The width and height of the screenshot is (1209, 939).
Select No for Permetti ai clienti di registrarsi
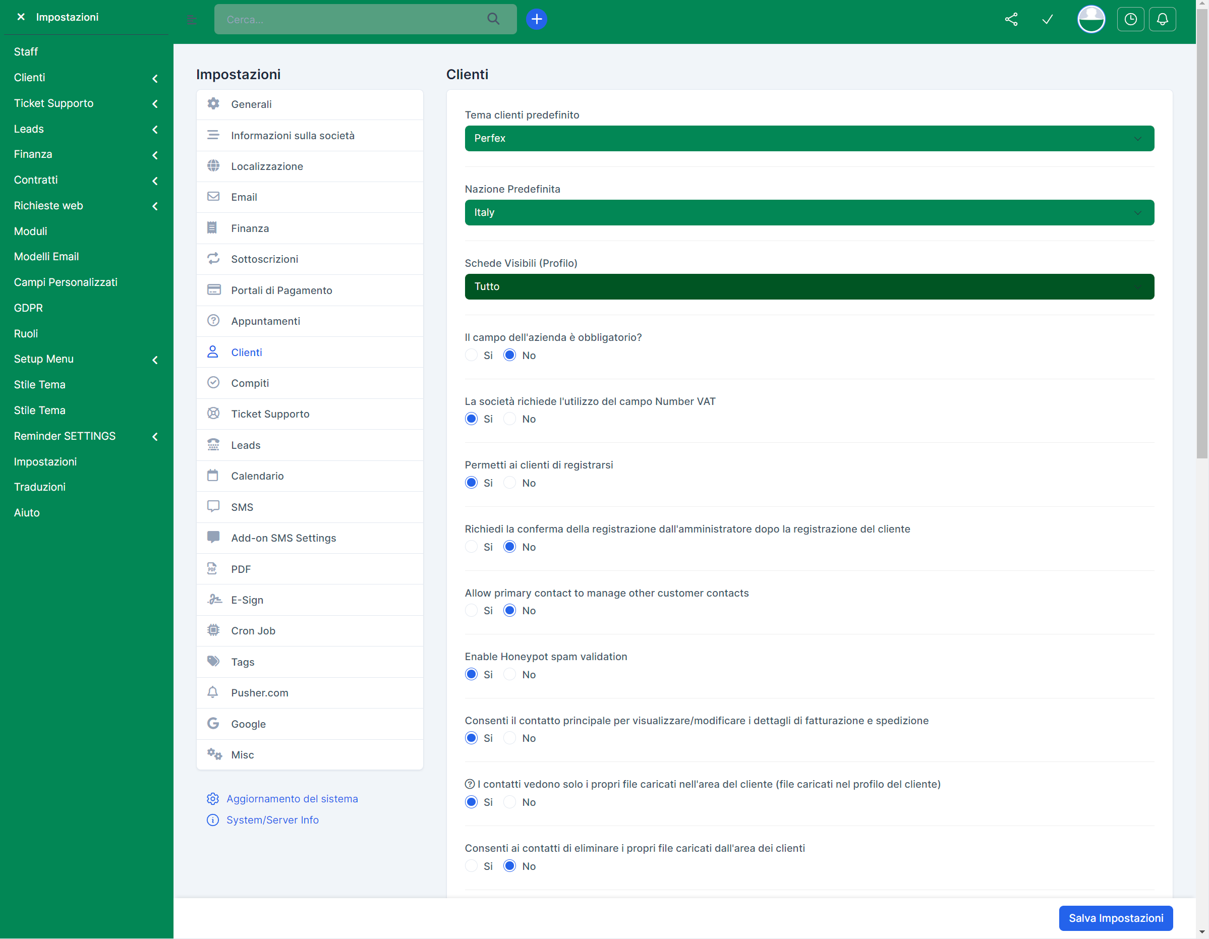[509, 483]
